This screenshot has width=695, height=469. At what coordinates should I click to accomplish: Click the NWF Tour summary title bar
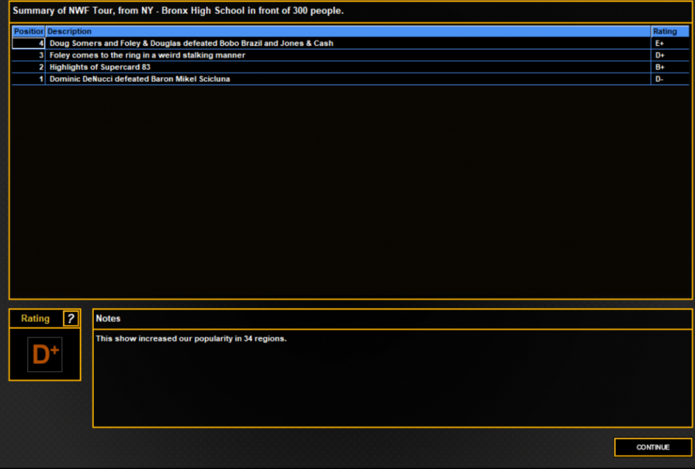coord(350,10)
